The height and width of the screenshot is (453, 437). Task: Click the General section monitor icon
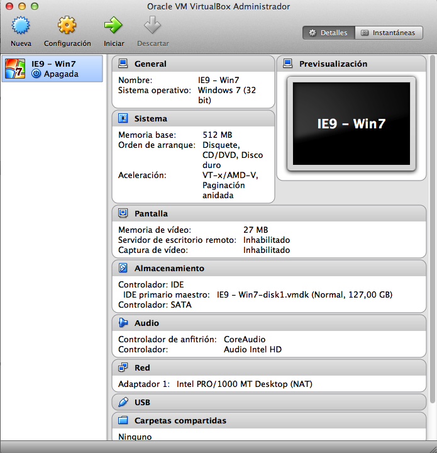(123, 64)
